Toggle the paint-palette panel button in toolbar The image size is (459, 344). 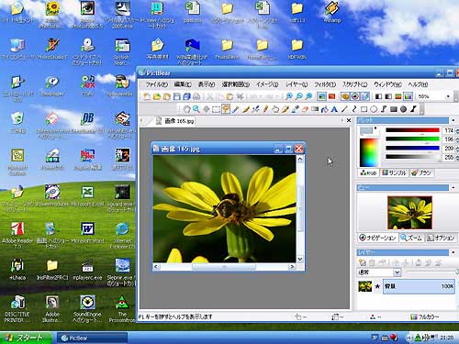point(345,96)
